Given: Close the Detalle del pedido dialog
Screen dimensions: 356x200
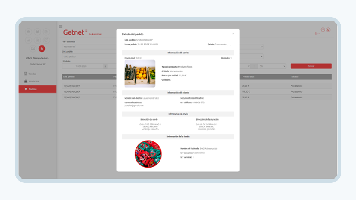Looking at the screenshot, I should (233, 34).
